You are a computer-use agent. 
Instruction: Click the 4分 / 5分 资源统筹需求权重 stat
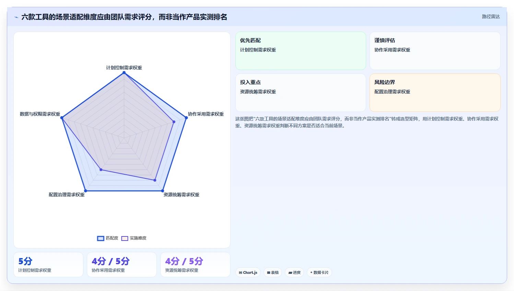coord(195,265)
